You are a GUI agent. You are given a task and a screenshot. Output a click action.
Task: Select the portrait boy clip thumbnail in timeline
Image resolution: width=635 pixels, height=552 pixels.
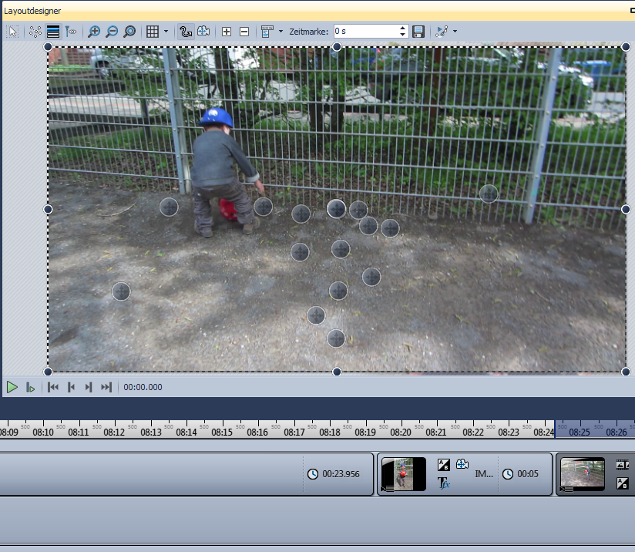403,474
